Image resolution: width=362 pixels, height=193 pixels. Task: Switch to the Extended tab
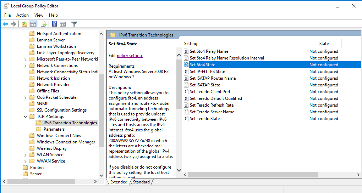coord(119,182)
